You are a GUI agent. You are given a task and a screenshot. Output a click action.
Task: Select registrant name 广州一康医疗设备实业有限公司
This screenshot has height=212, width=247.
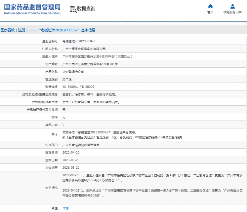click(84, 49)
